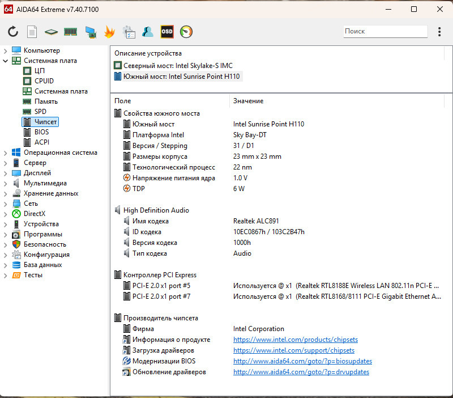453x398 pixels.
Task: Click the gauge benchmark toolbar icon
Action: coord(186,32)
